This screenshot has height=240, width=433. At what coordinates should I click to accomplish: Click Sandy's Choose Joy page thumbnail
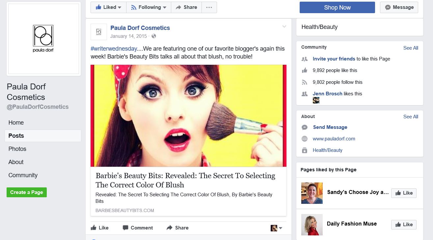pos(312,193)
